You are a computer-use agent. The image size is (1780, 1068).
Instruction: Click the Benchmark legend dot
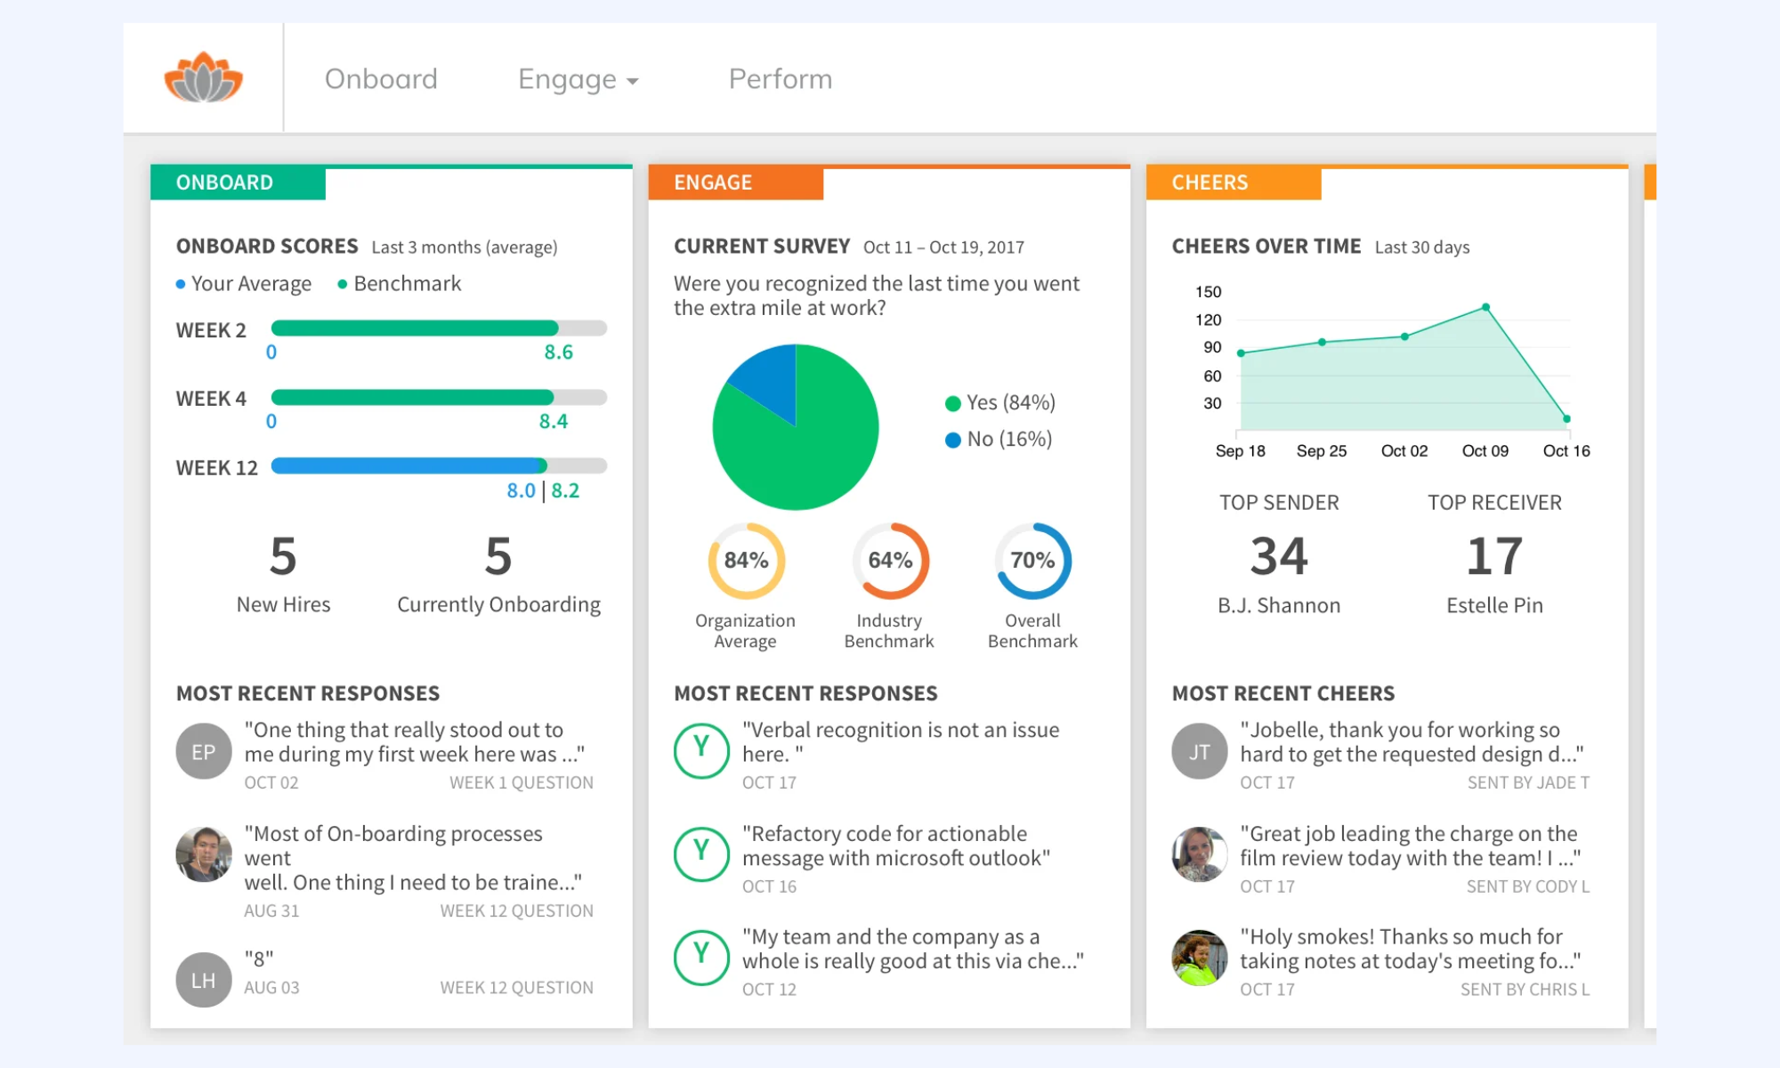(x=342, y=284)
